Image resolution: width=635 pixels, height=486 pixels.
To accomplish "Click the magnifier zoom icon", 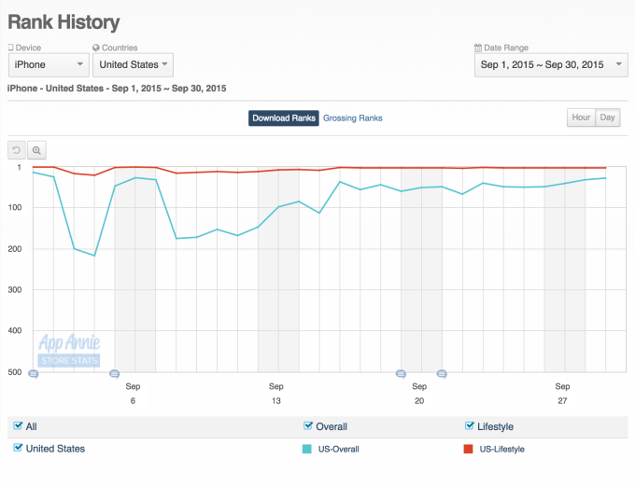I will [x=36, y=149].
